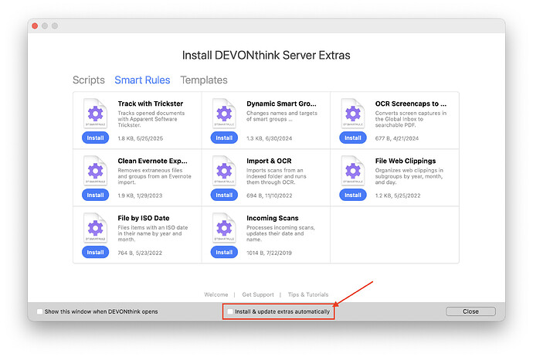The width and height of the screenshot is (533, 357).
Task: Click the Incoming Scans rule icon
Action: (224, 227)
